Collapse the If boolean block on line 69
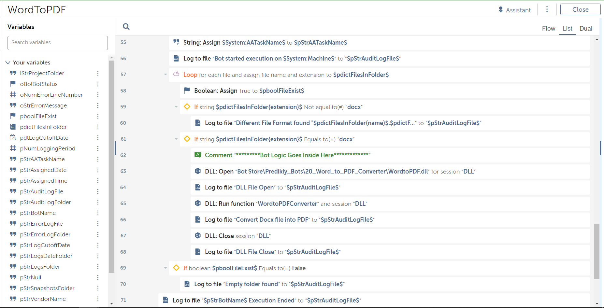 click(165, 268)
